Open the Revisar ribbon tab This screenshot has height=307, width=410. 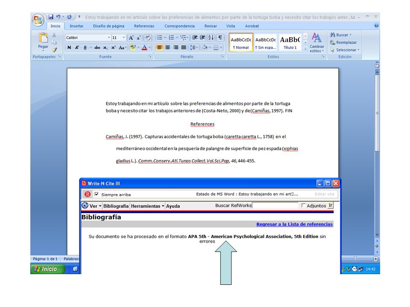pyautogui.click(x=211, y=26)
